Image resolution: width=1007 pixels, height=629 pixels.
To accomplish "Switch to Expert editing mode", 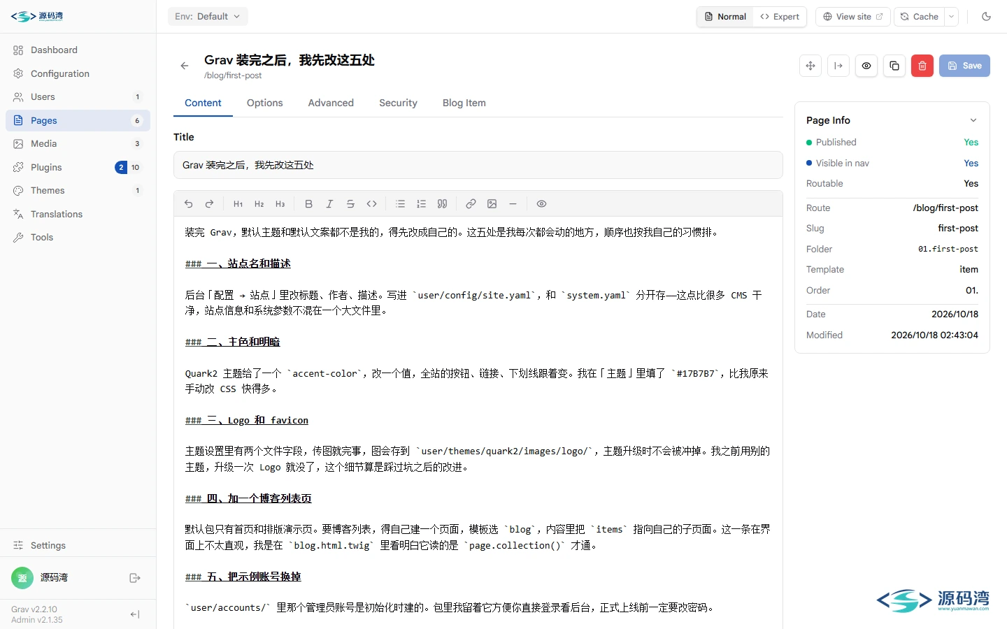I will click(780, 17).
